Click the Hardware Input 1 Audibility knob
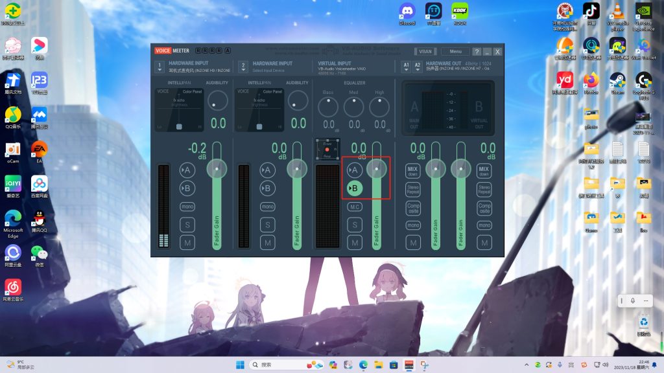664x373 pixels. (x=218, y=100)
